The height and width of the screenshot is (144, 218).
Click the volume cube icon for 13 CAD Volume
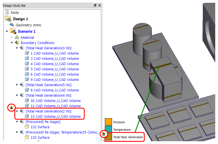(x=27, y=116)
